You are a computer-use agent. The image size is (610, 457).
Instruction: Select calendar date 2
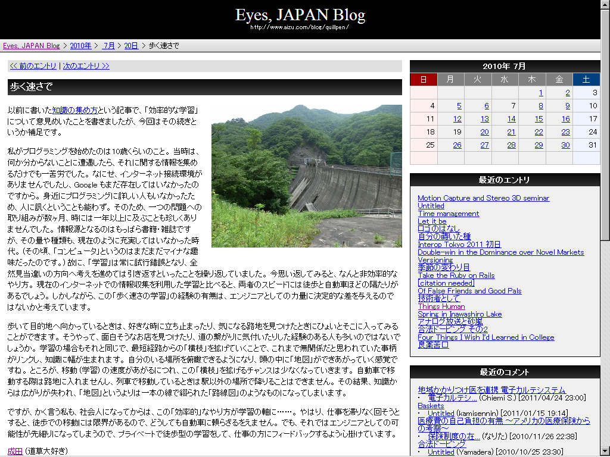[x=568, y=92]
